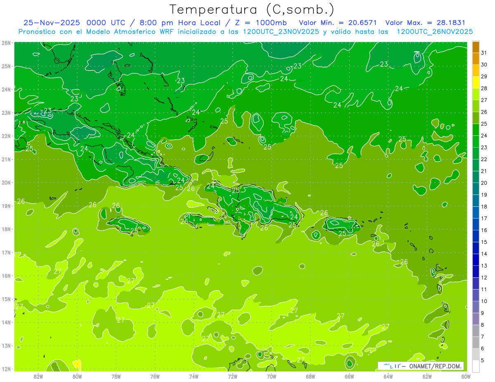This screenshot has height=382, width=495.
Task: Click the color scale value '19'
Action: pos(484,195)
